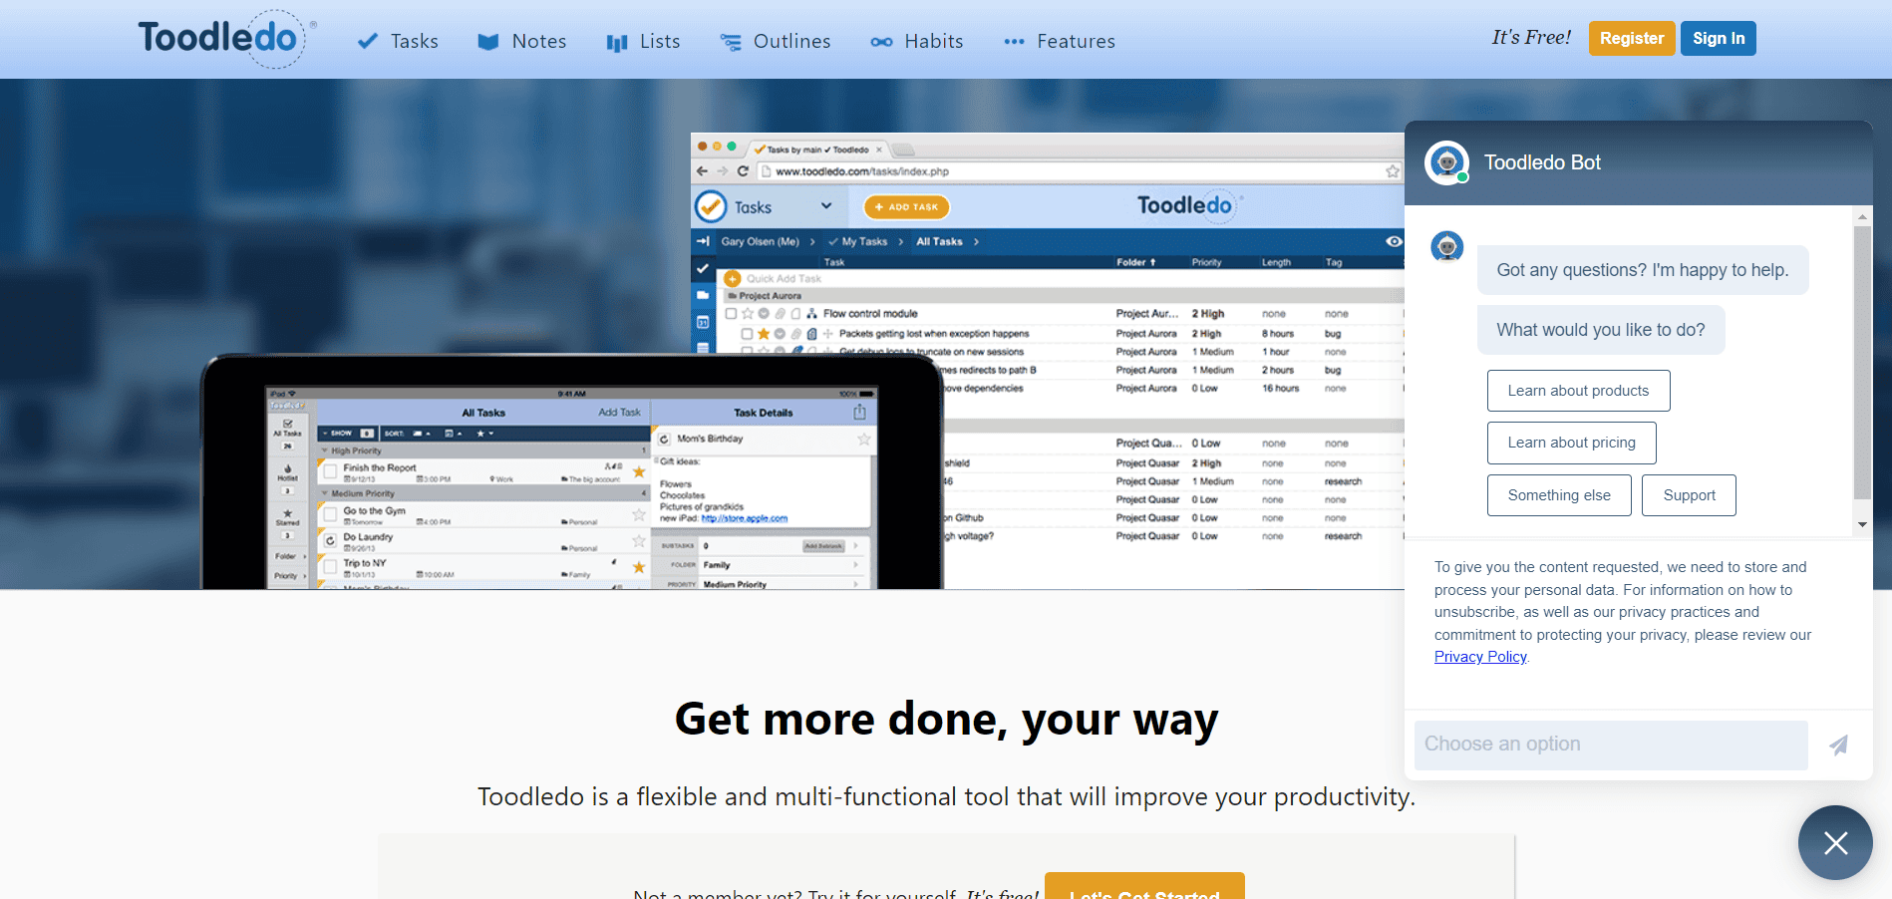
Task: Click the chat scrollbar down arrow
Action: tap(1862, 524)
